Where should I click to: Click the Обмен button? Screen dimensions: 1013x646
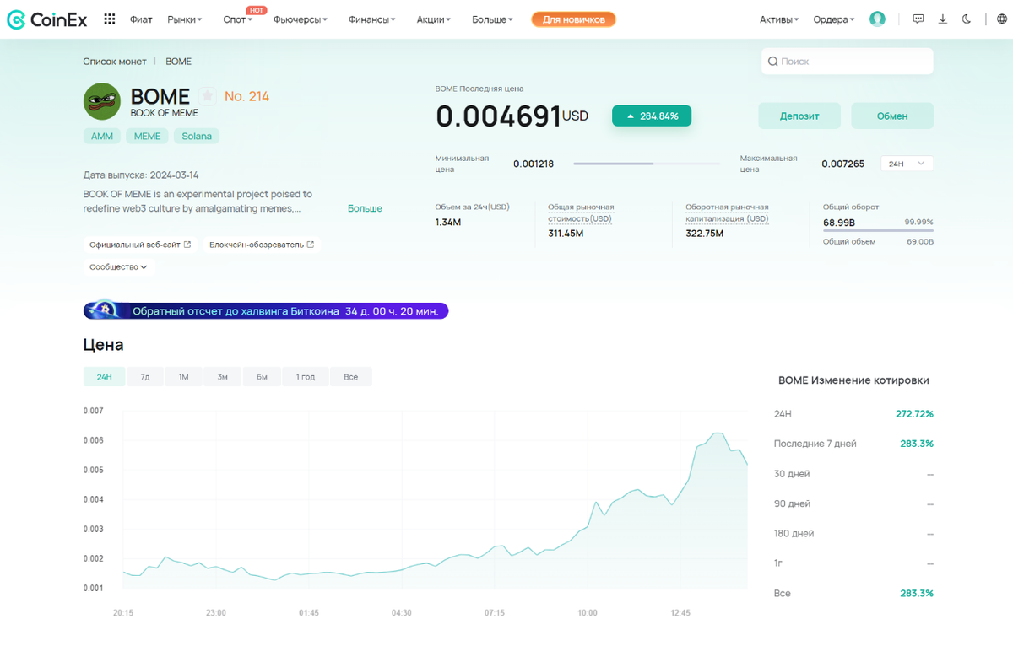point(892,116)
